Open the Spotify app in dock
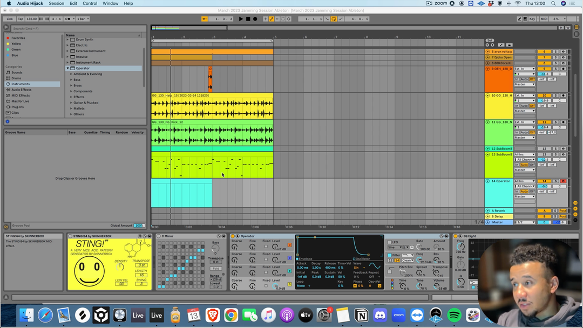This screenshot has height=328, width=583. coord(453,315)
